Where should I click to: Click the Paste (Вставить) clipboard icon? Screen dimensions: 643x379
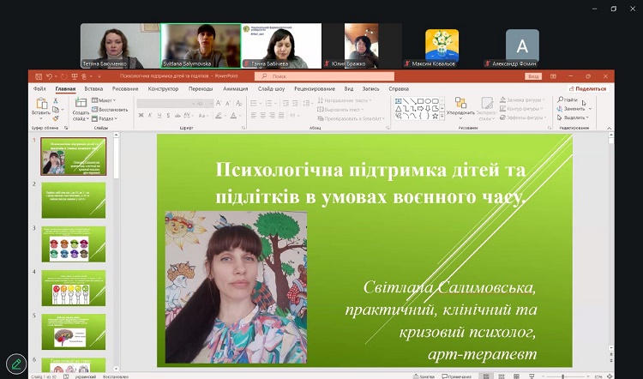40,105
